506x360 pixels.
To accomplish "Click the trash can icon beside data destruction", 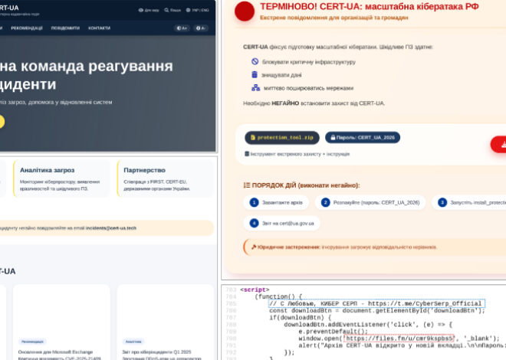I will coord(255,74).
